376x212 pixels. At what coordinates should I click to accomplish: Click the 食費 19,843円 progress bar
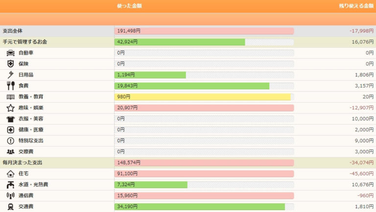click(x=192, y=85)
